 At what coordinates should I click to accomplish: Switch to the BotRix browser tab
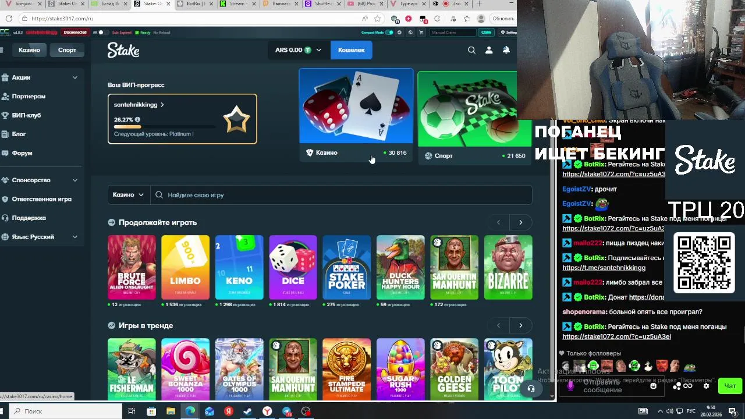(195, 4)
